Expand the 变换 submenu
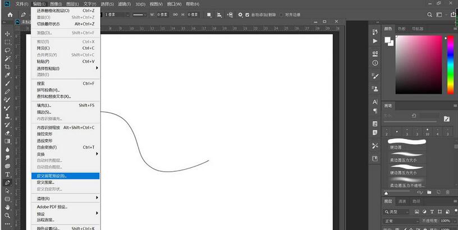 [x=65, y=154]
